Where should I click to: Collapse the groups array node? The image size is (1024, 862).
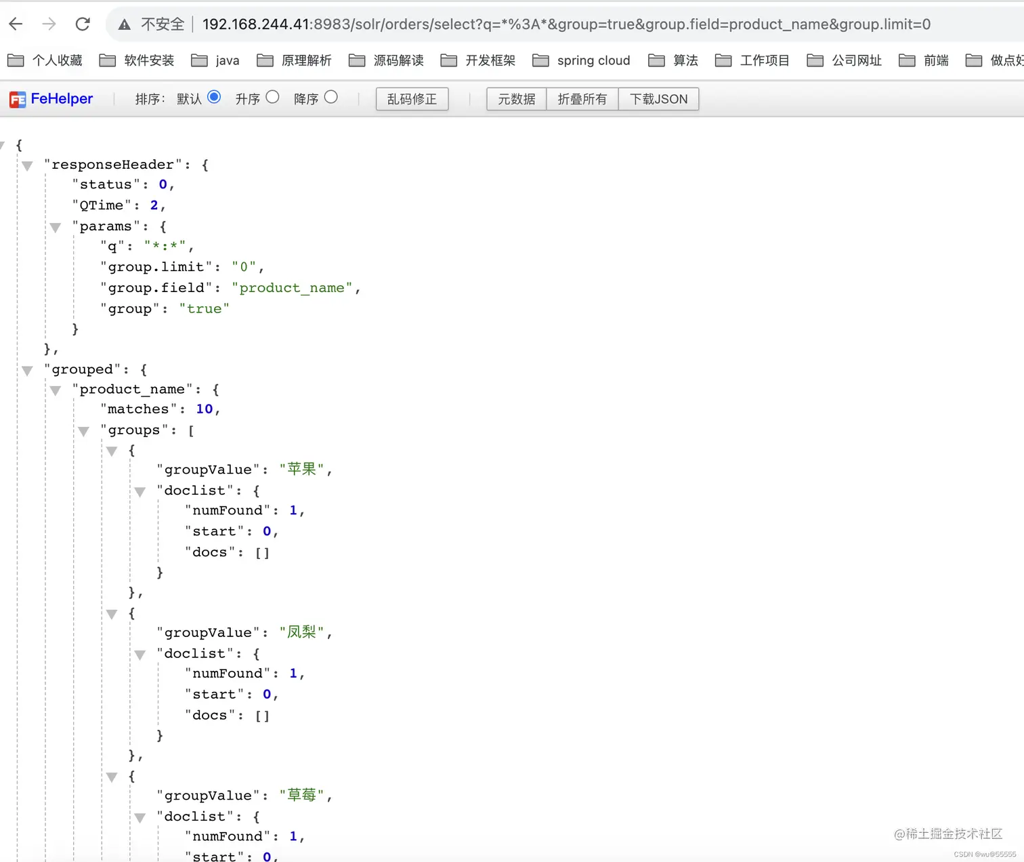pos(83,432)
